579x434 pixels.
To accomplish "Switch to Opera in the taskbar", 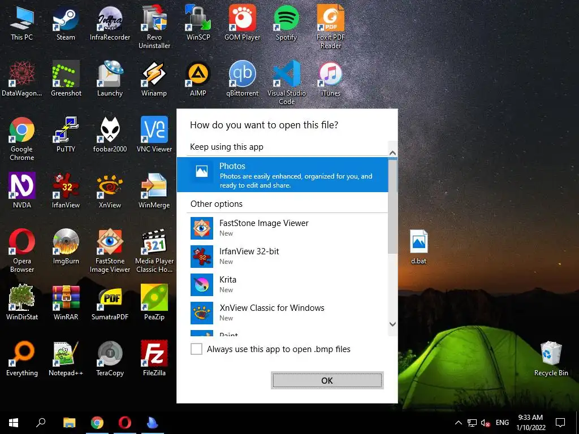I will [125, 423].
